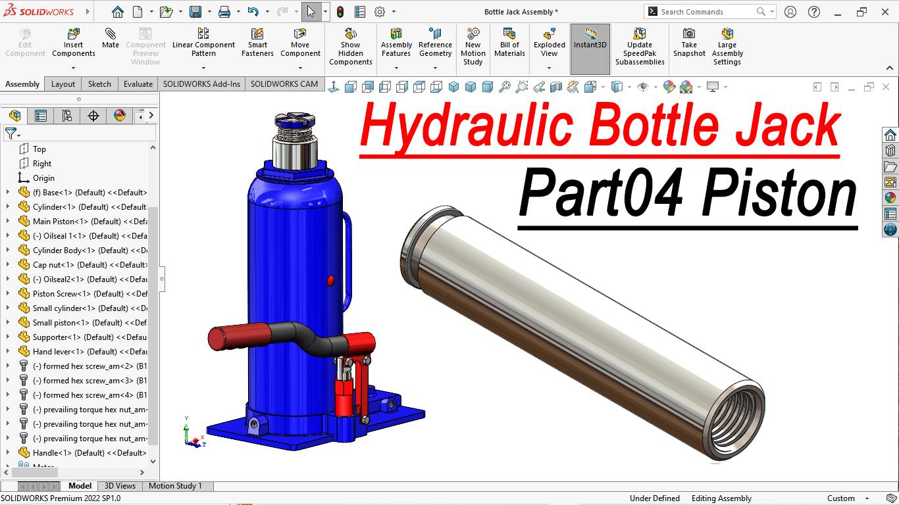Click the Custom units status entry
Image resolution: width=899 pixels, height=505 pixels.
(841, 498)
